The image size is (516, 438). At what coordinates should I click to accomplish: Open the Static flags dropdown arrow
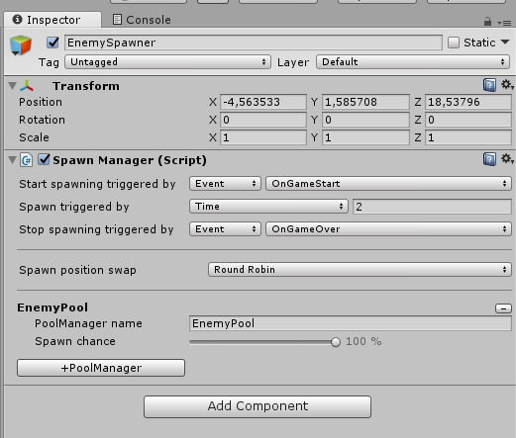(x=505, y=43)
